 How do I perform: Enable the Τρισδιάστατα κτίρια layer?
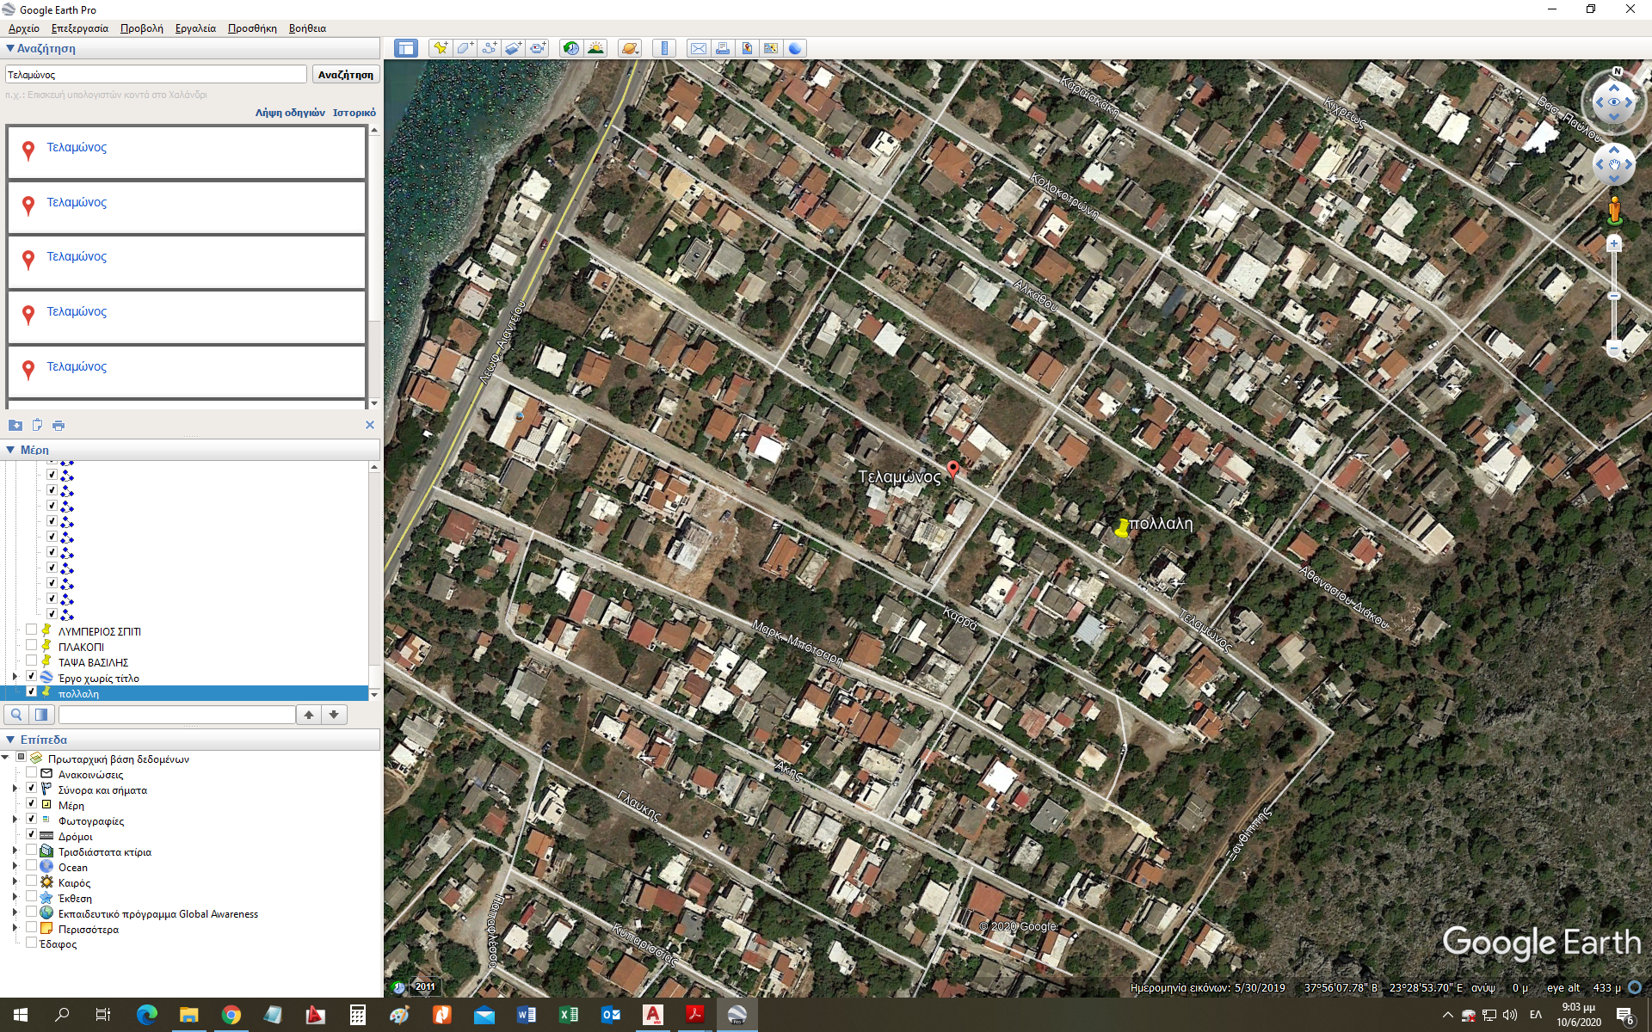pos(32,851)
